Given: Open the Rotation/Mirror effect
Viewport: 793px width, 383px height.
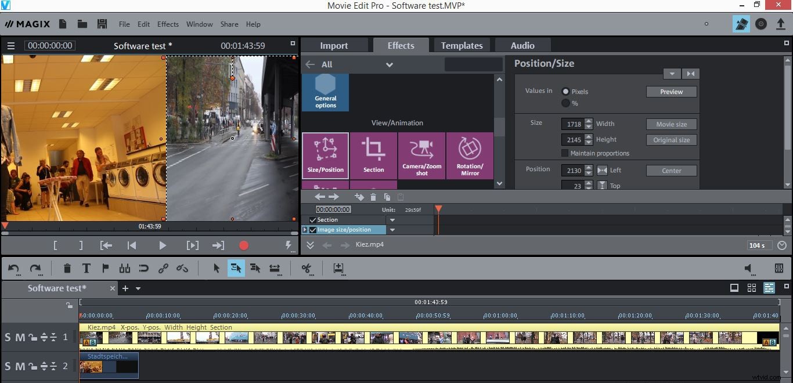Looking at the screenshot, I should [x=470, y=155].
